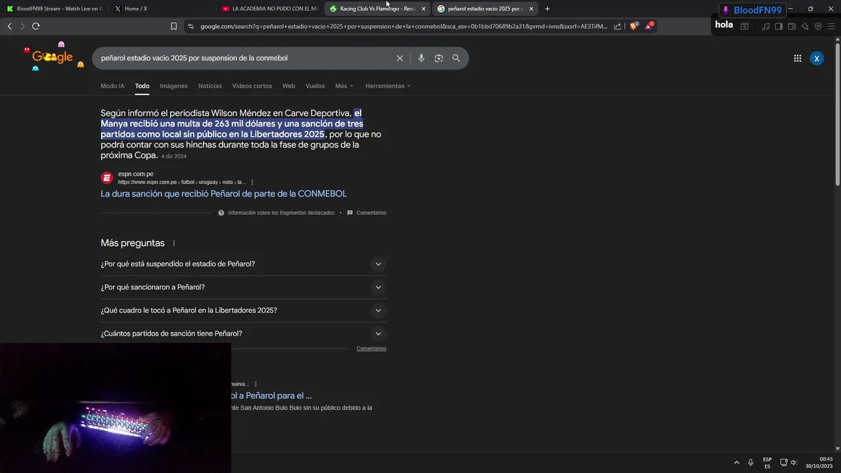
Task: Expand ¿Qué cuadro le tocó a Peñarol en la Libertadores 2025?
Action: click(243, 310)
